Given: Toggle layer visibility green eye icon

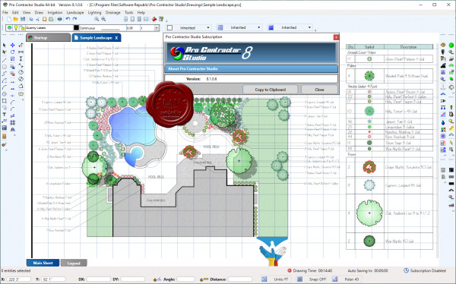Looking at the screenshot, I should (x=10, y=28).
